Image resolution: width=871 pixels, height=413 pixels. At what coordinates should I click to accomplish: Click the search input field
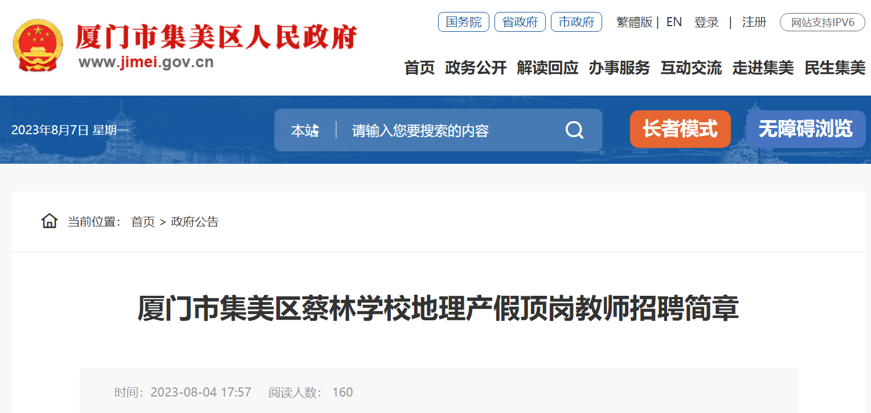click(x=450, y=130)
